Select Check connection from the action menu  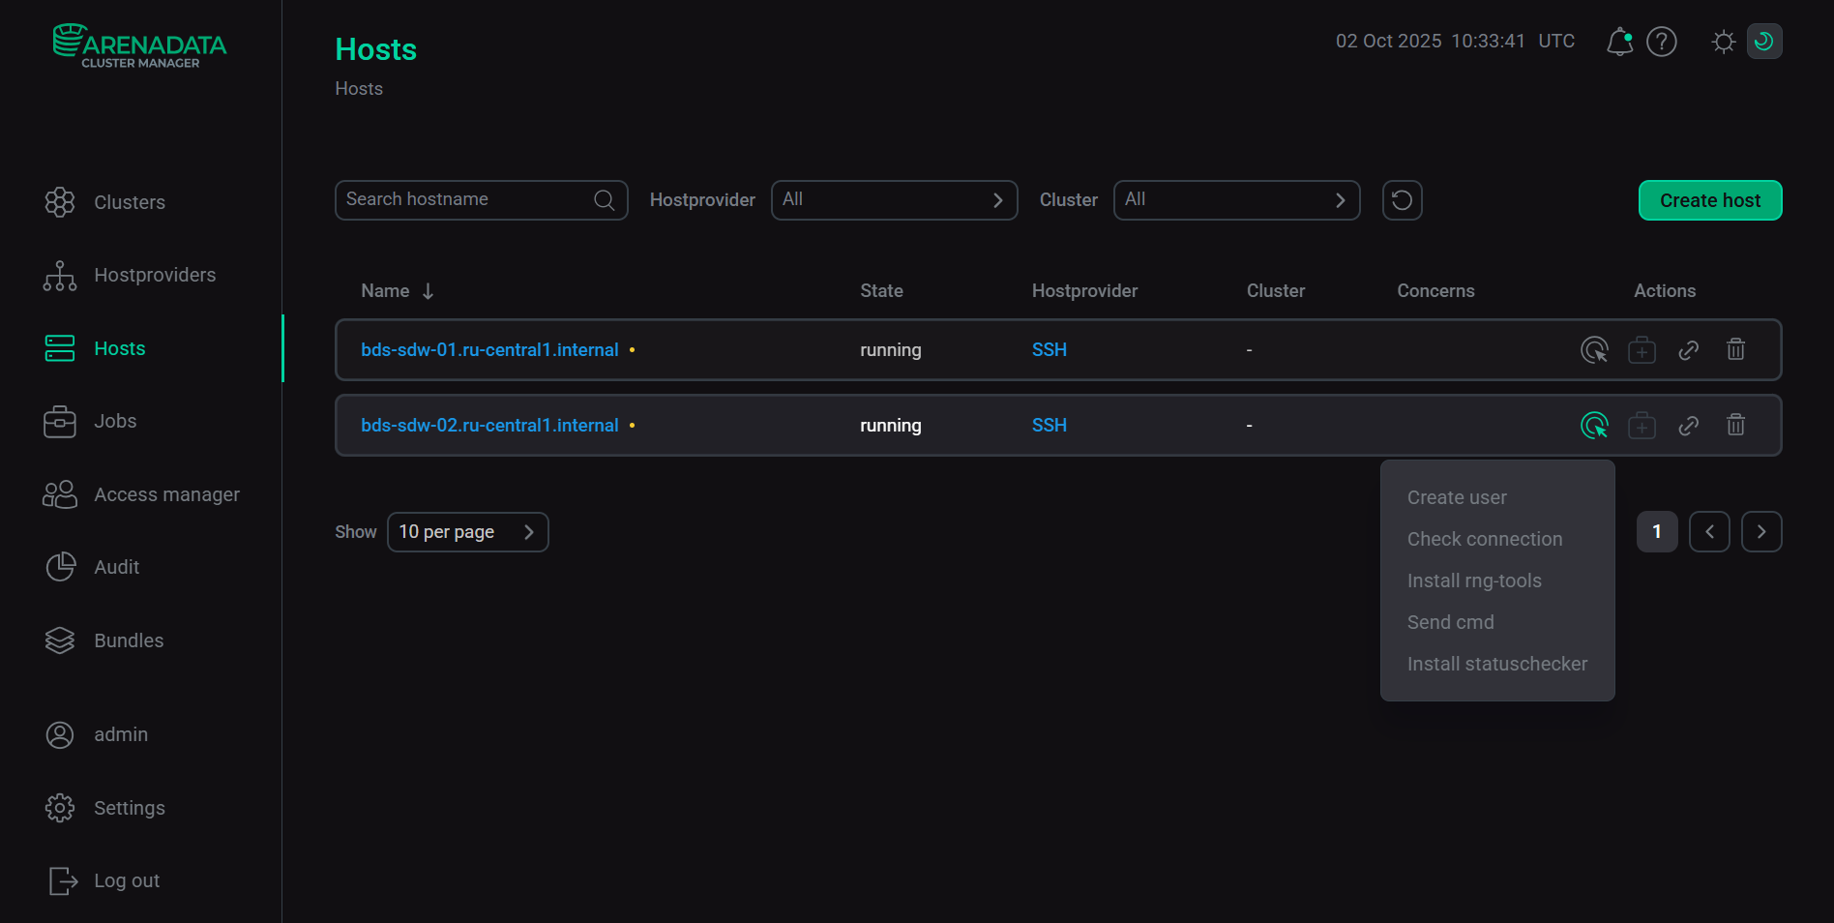click(x=1485, y=539)
